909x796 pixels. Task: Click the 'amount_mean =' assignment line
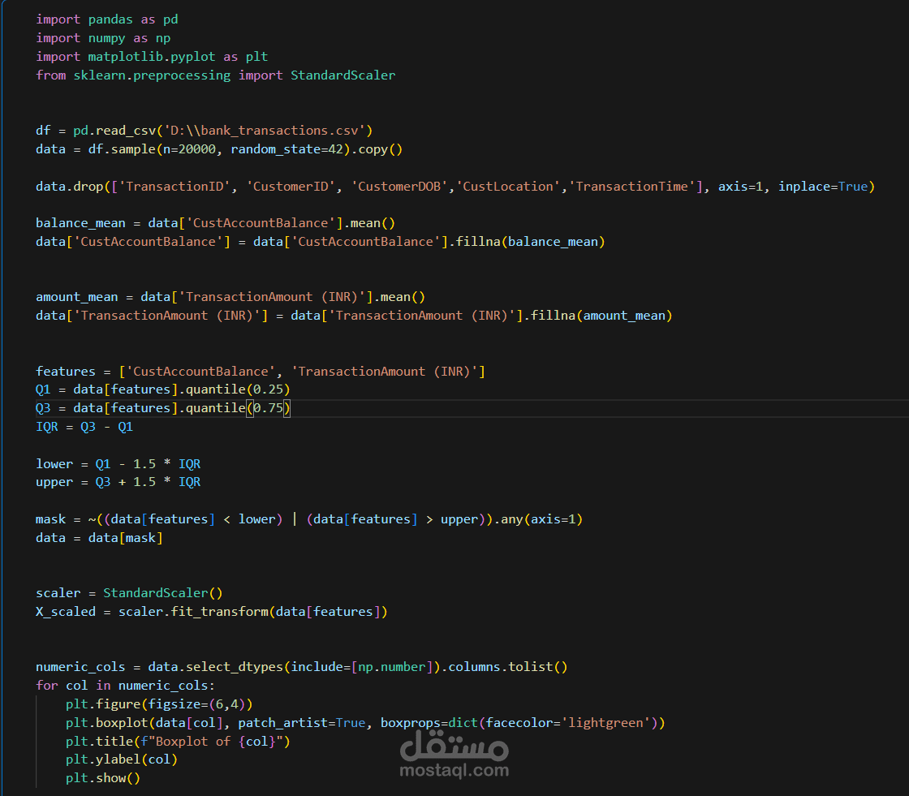pos(230,297)
